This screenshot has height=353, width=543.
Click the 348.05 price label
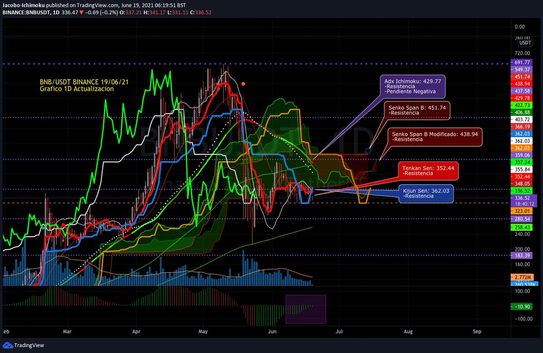tap(523, 183)
